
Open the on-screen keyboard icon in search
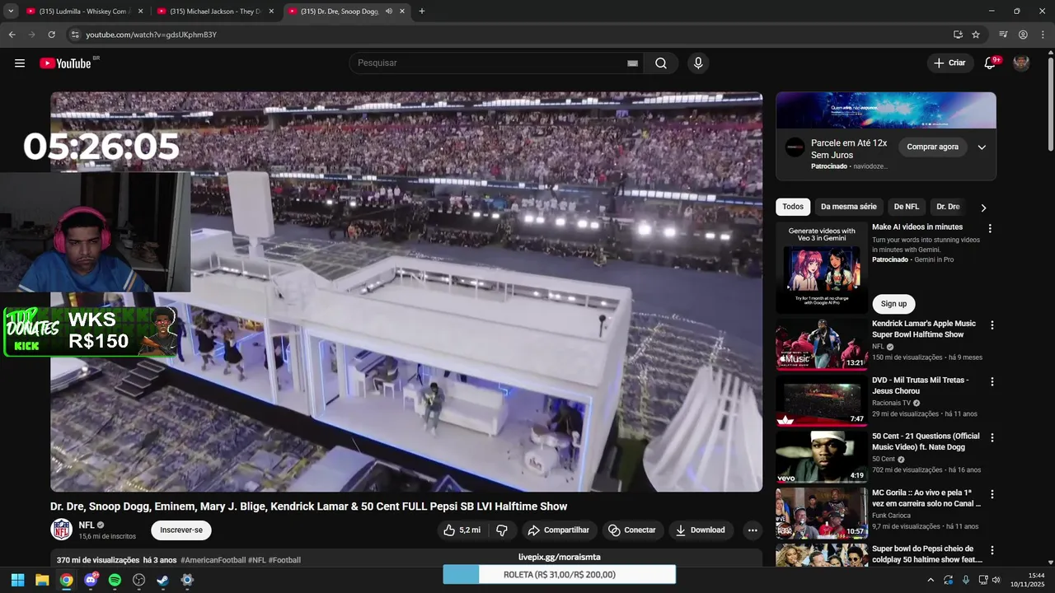click(x=633, y=63)
